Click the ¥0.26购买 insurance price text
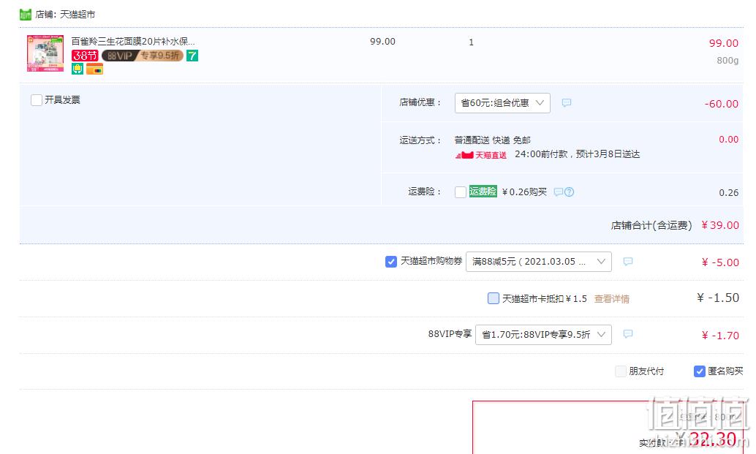The height and width of the screenshot is (454, 756). [524, 192]
